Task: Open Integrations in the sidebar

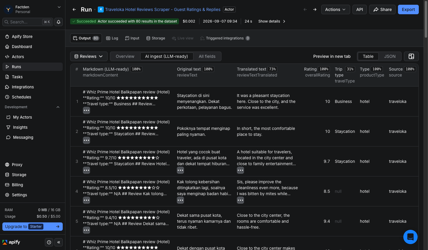Action: 32,87
